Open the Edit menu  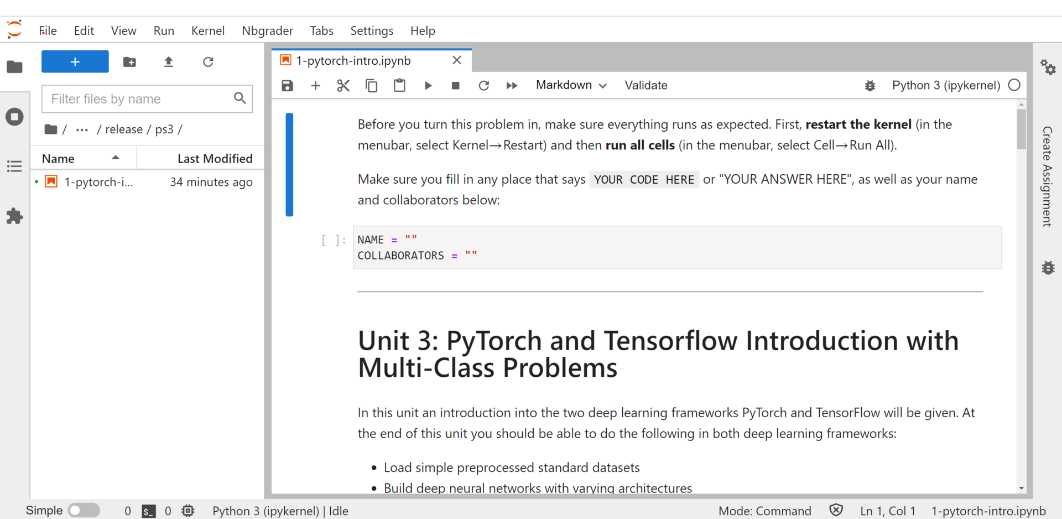coord(84,30)
